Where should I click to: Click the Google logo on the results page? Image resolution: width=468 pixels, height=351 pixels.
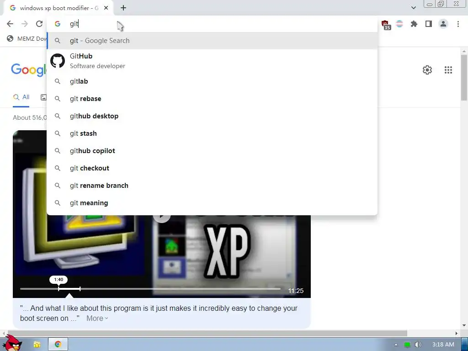29,70
